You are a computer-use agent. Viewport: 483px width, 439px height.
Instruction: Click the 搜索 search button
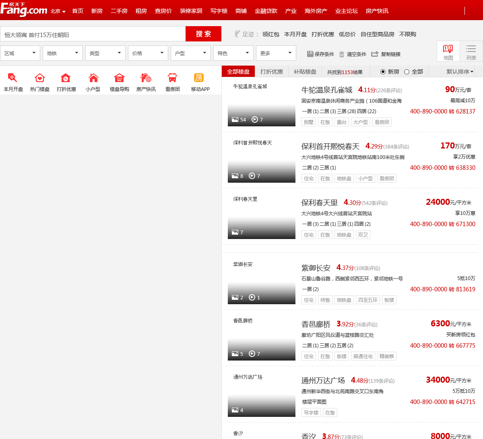(203, 34)
